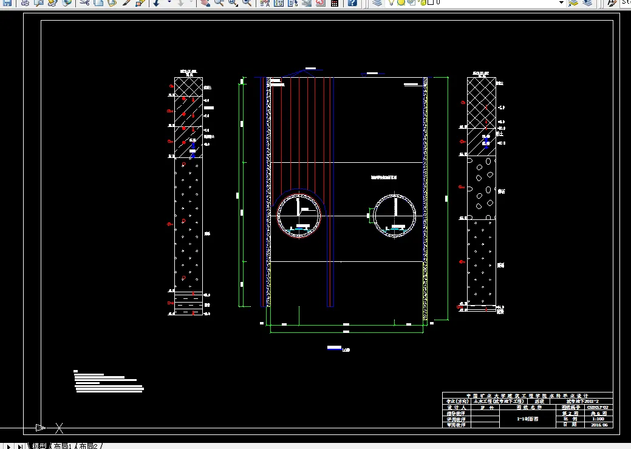Click the Plot printer icon
The image size is (631, 449).
point(25,3)
